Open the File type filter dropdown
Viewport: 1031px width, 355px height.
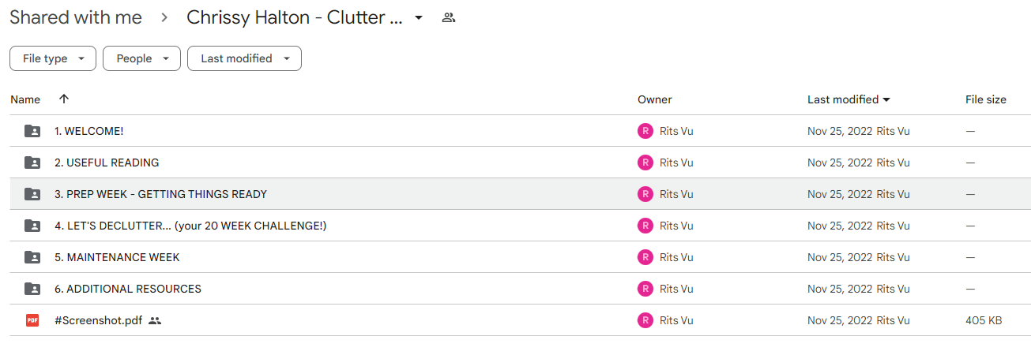click(x=53, y=58)
